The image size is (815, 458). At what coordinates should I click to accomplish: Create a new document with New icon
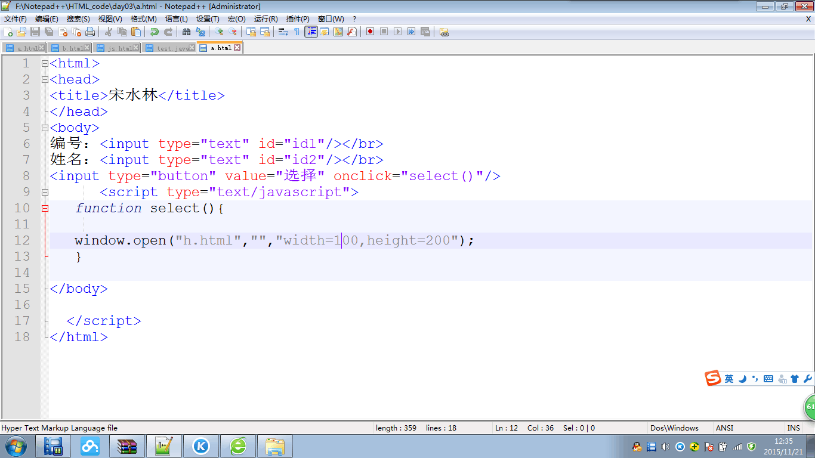click(8, 32)
